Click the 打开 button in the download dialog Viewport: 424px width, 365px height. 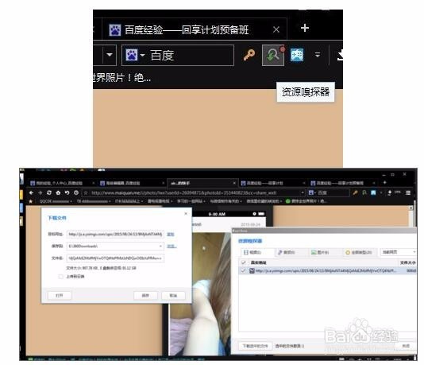pyautogui.click(x=60, y=295)
